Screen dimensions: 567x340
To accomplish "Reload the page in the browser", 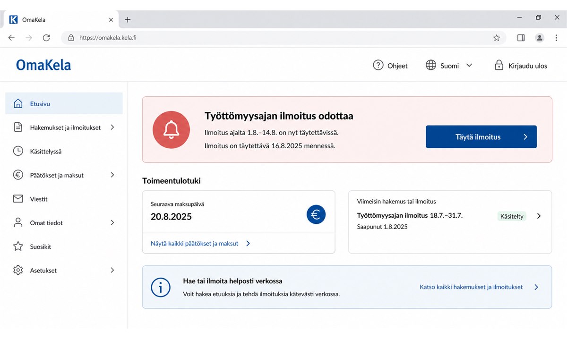I will tap(46, 38).
